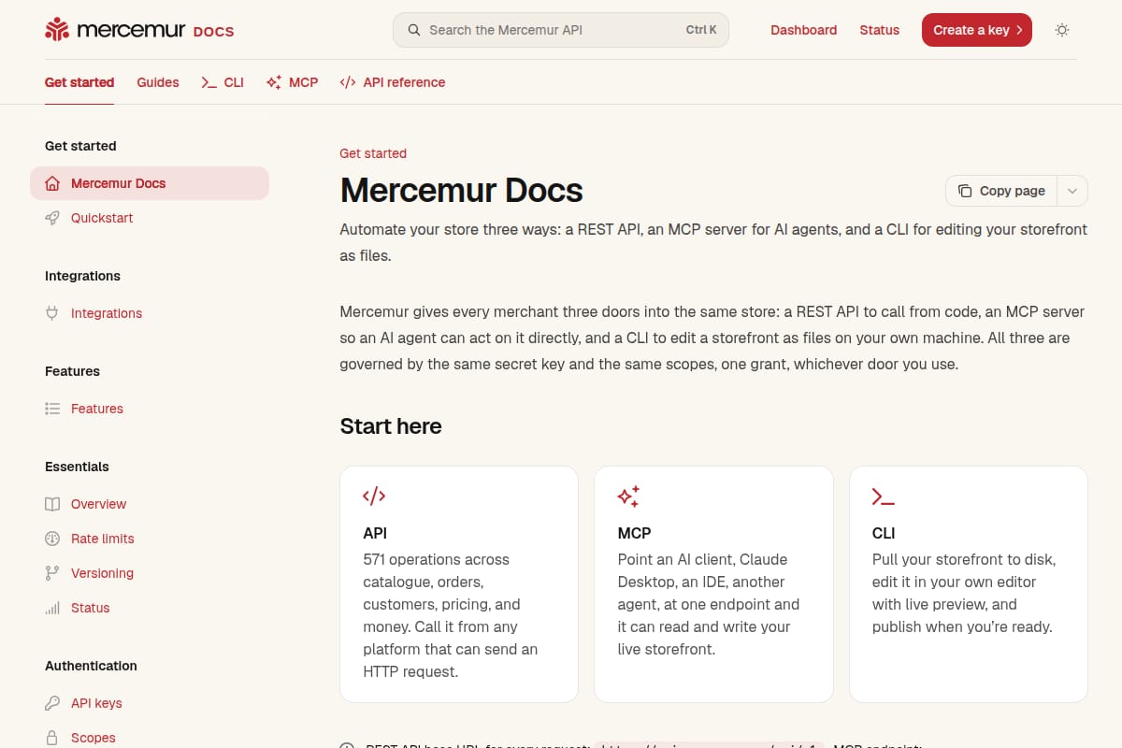Image resolution: width=1122 pixels, height=748 pixels.
Task: Click the branch icon beside Versioning
Action: click(52, 573)
